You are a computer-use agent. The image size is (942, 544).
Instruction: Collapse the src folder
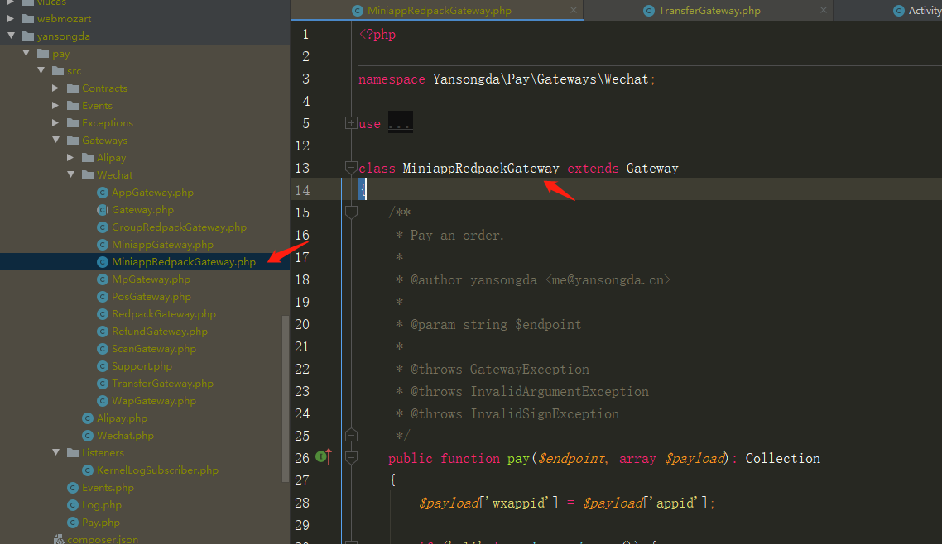click(x=41, y=71)
